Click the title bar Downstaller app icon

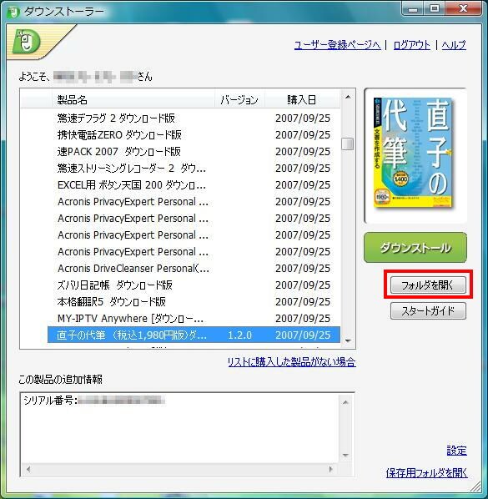coord(13,12)
